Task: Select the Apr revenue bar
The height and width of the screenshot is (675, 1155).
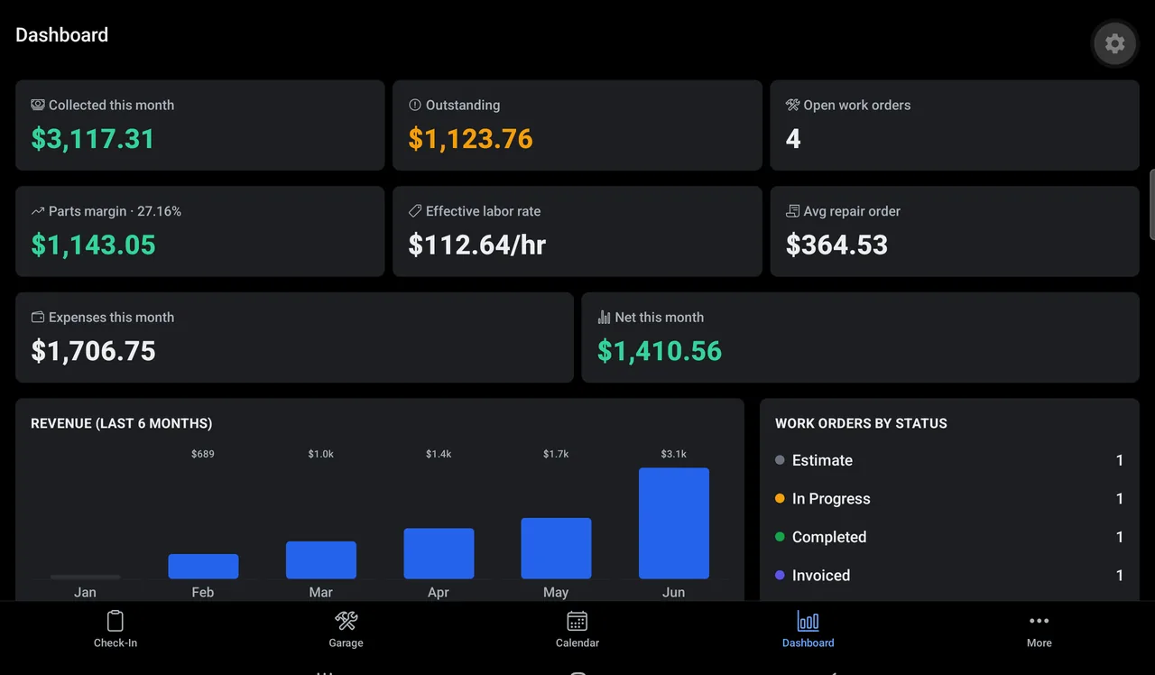Action: click(439, 554)
